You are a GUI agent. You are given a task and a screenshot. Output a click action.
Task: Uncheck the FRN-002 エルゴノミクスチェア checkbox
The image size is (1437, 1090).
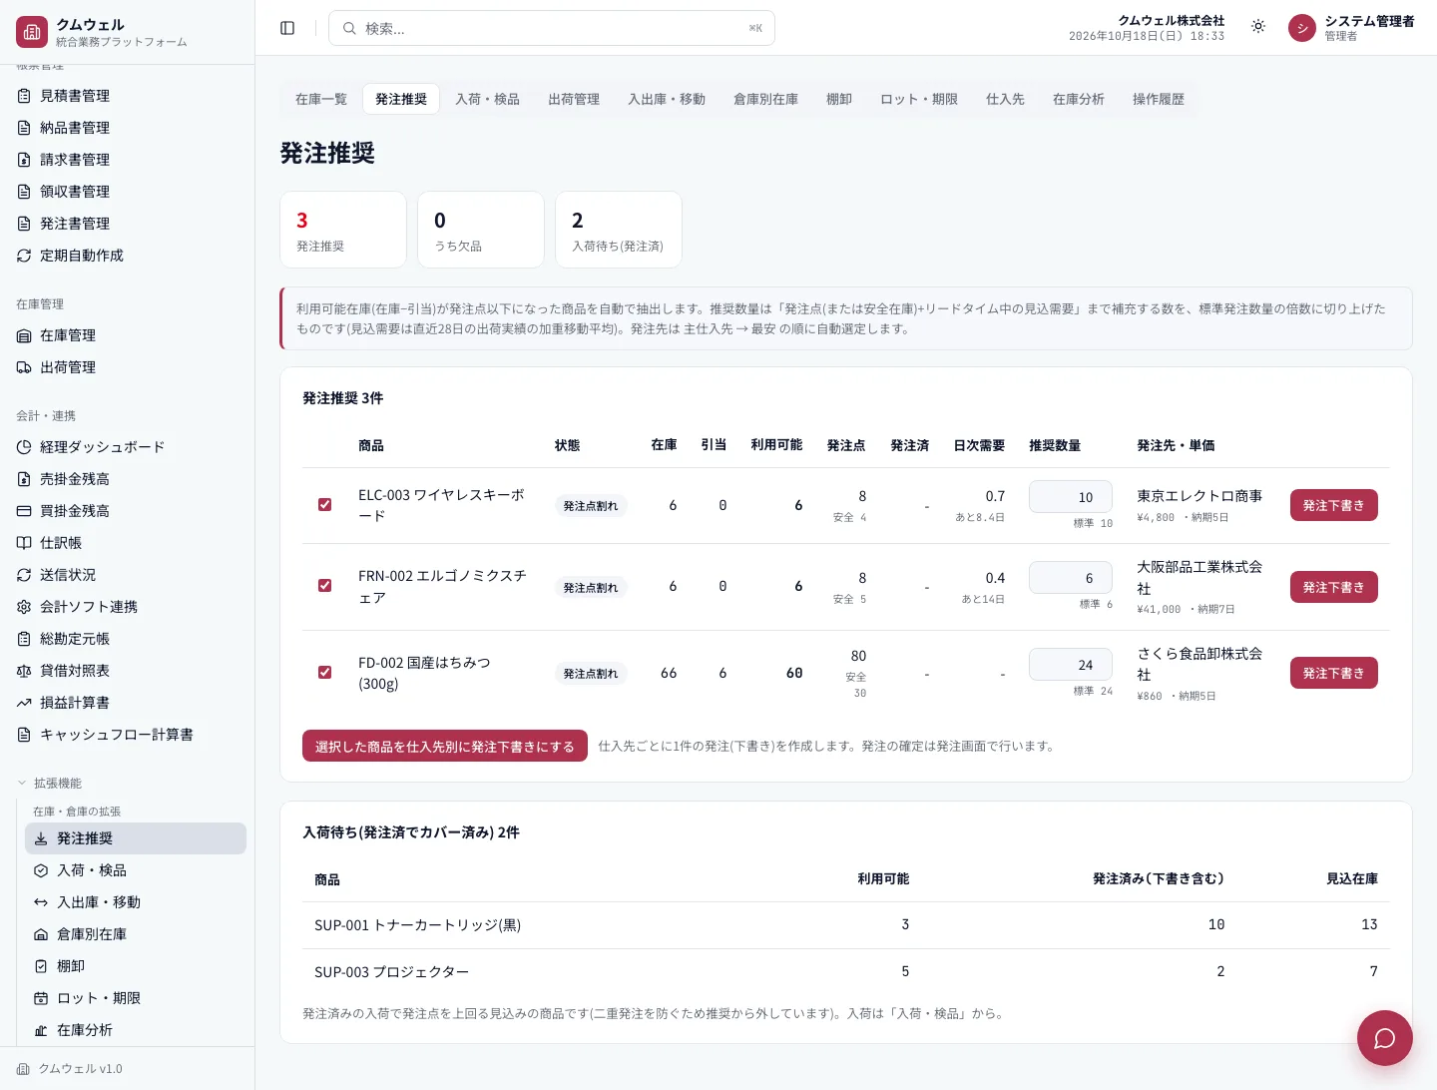(324, 586)
